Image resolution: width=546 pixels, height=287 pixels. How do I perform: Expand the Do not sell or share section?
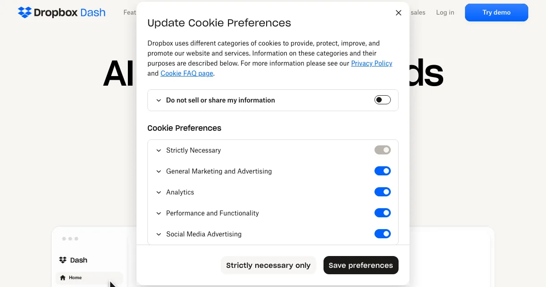tap(159, 100)
